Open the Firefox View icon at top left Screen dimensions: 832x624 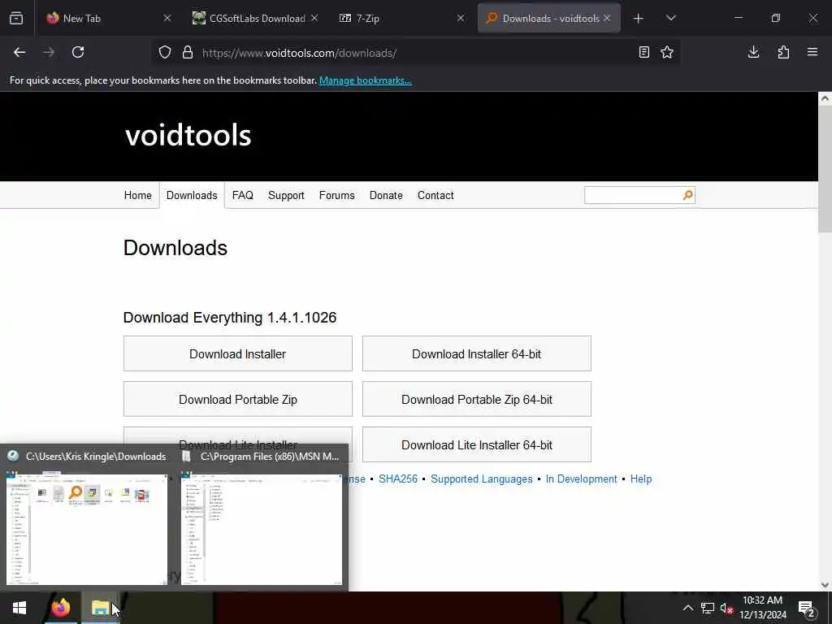16,18
